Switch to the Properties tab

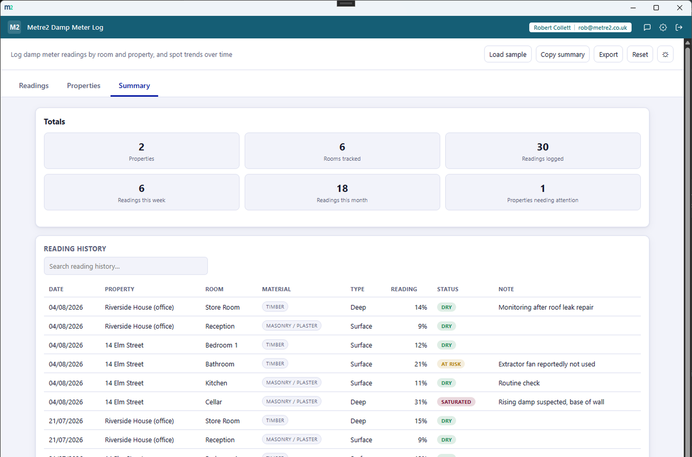click(x=84, y=86)
